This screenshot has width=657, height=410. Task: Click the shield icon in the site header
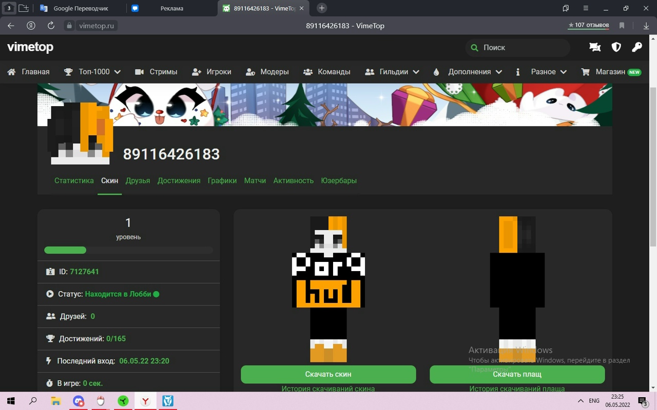tap(616, 47)
